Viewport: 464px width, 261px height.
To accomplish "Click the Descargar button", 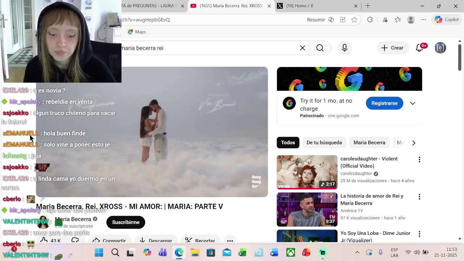I will tap(156, 240).
